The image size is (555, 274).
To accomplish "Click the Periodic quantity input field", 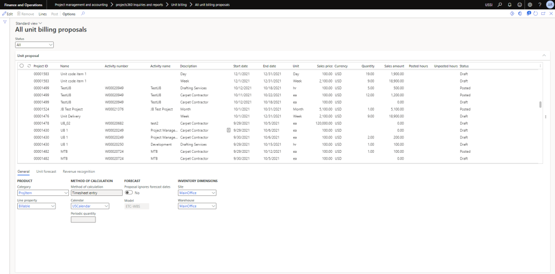I will pos(83,219).
